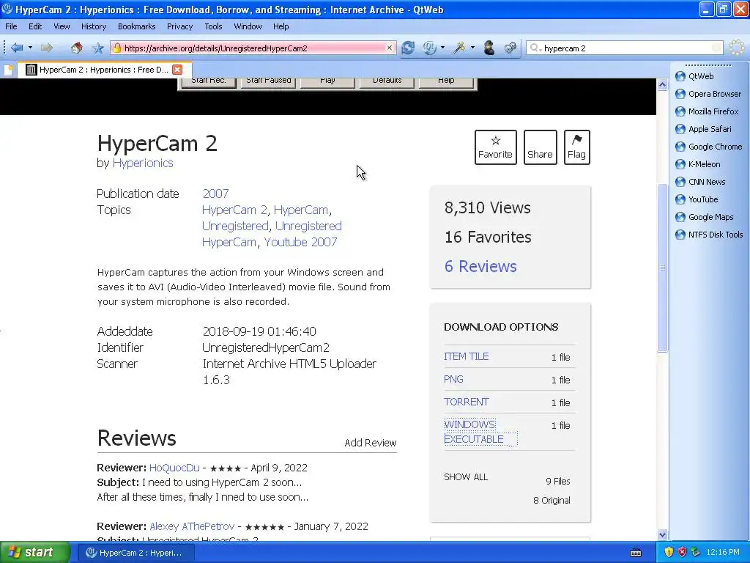Bookmark the page with the star icon

(x=98, y=48)
